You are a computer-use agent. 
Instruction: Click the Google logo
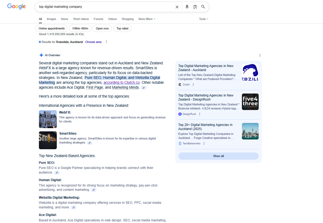16,6
